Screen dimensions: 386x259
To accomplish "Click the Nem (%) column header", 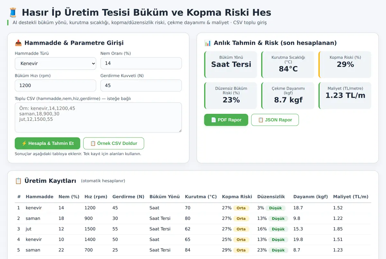I will tap(69, 197).
